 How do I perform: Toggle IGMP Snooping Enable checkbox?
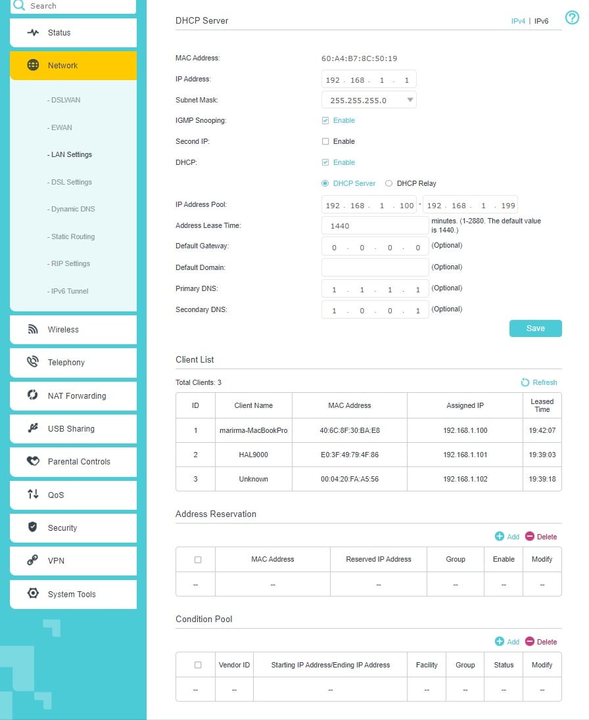(x=325, y=120)
